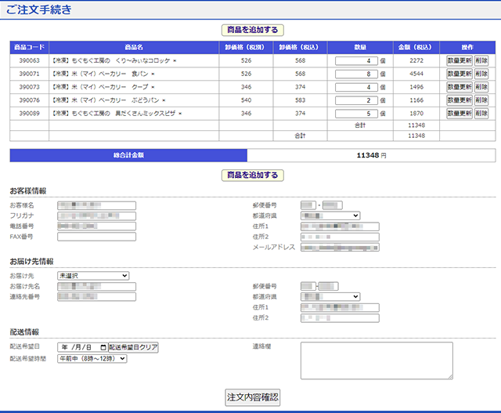Select the メールアドレス input field

(340, 247)
